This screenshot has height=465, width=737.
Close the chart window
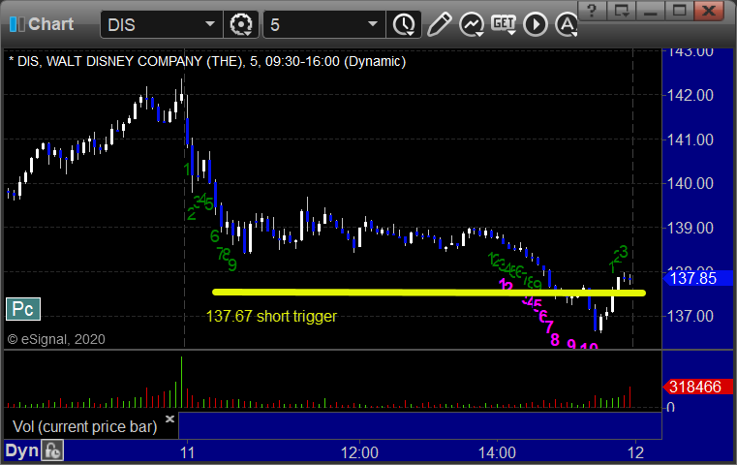(709, 11)
